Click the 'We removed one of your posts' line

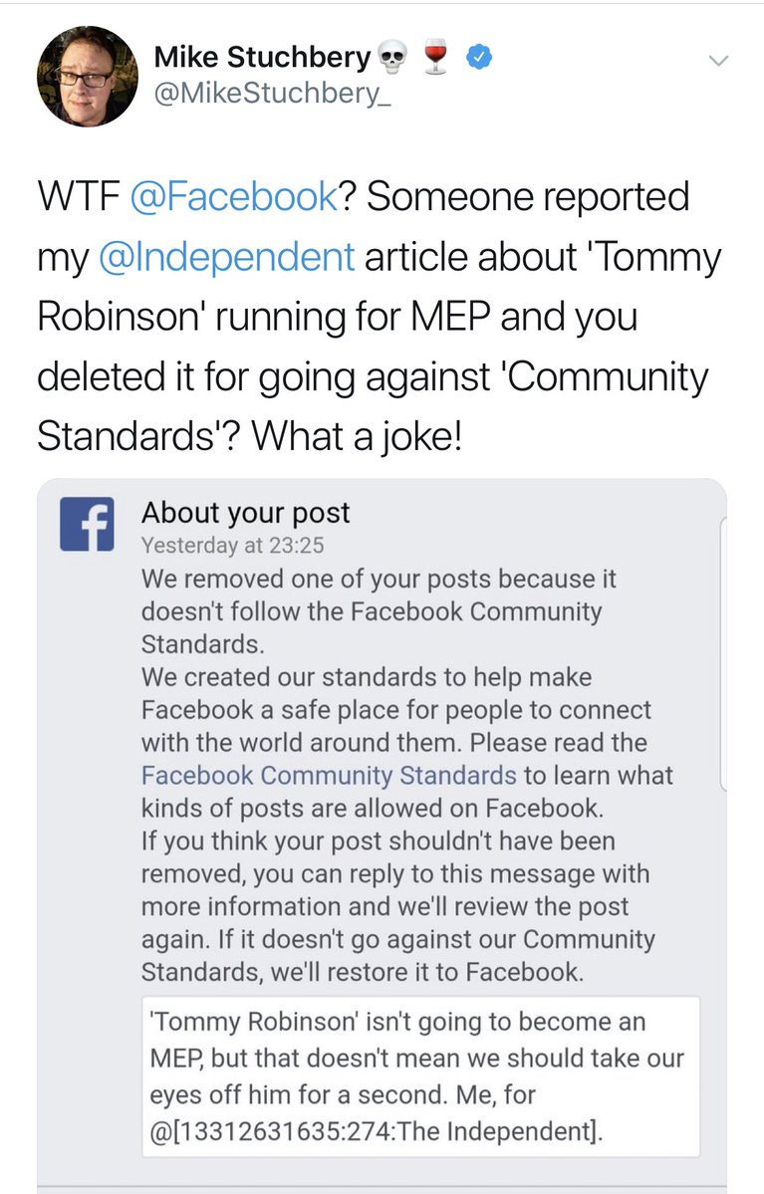(x=379, y=579)
